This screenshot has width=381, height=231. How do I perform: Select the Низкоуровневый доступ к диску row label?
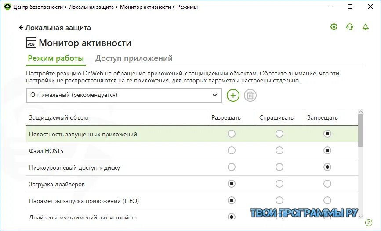click(74, 167)
